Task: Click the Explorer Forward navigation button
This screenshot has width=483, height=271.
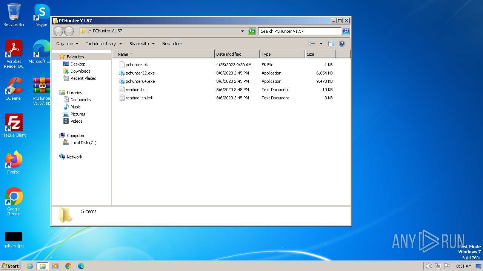Action: 69,31
